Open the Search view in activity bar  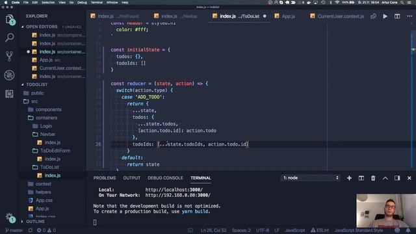pyautogui.click(x=10, y=38)
